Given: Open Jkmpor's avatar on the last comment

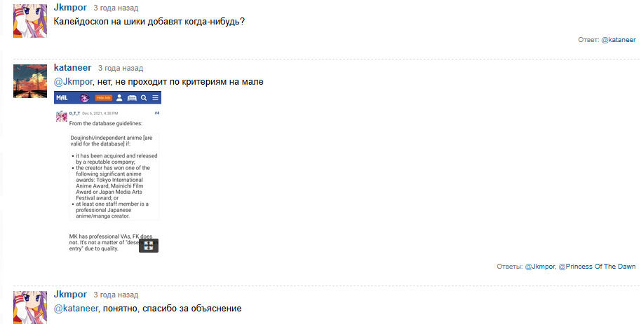Looking at the screenshot, I should tap(30, 307).
